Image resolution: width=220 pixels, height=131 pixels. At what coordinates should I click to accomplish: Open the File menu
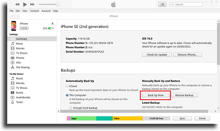pos(12,11)
